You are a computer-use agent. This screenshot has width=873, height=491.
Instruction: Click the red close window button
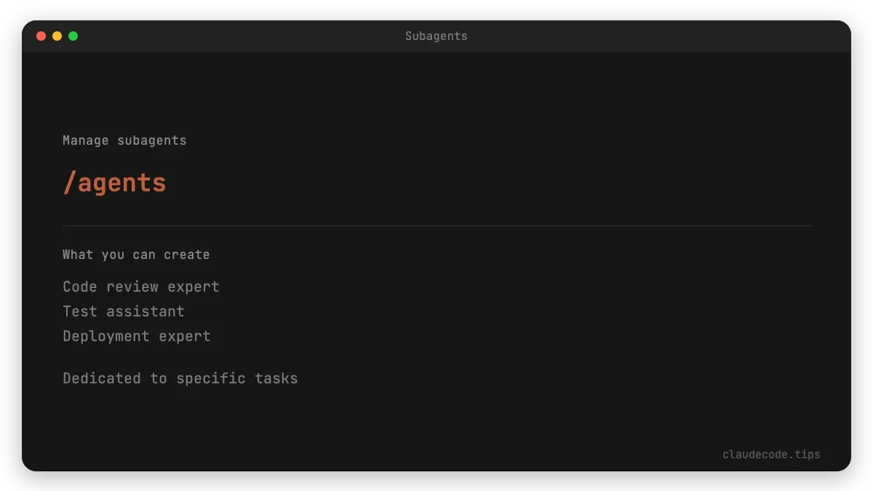coord(41,36)
